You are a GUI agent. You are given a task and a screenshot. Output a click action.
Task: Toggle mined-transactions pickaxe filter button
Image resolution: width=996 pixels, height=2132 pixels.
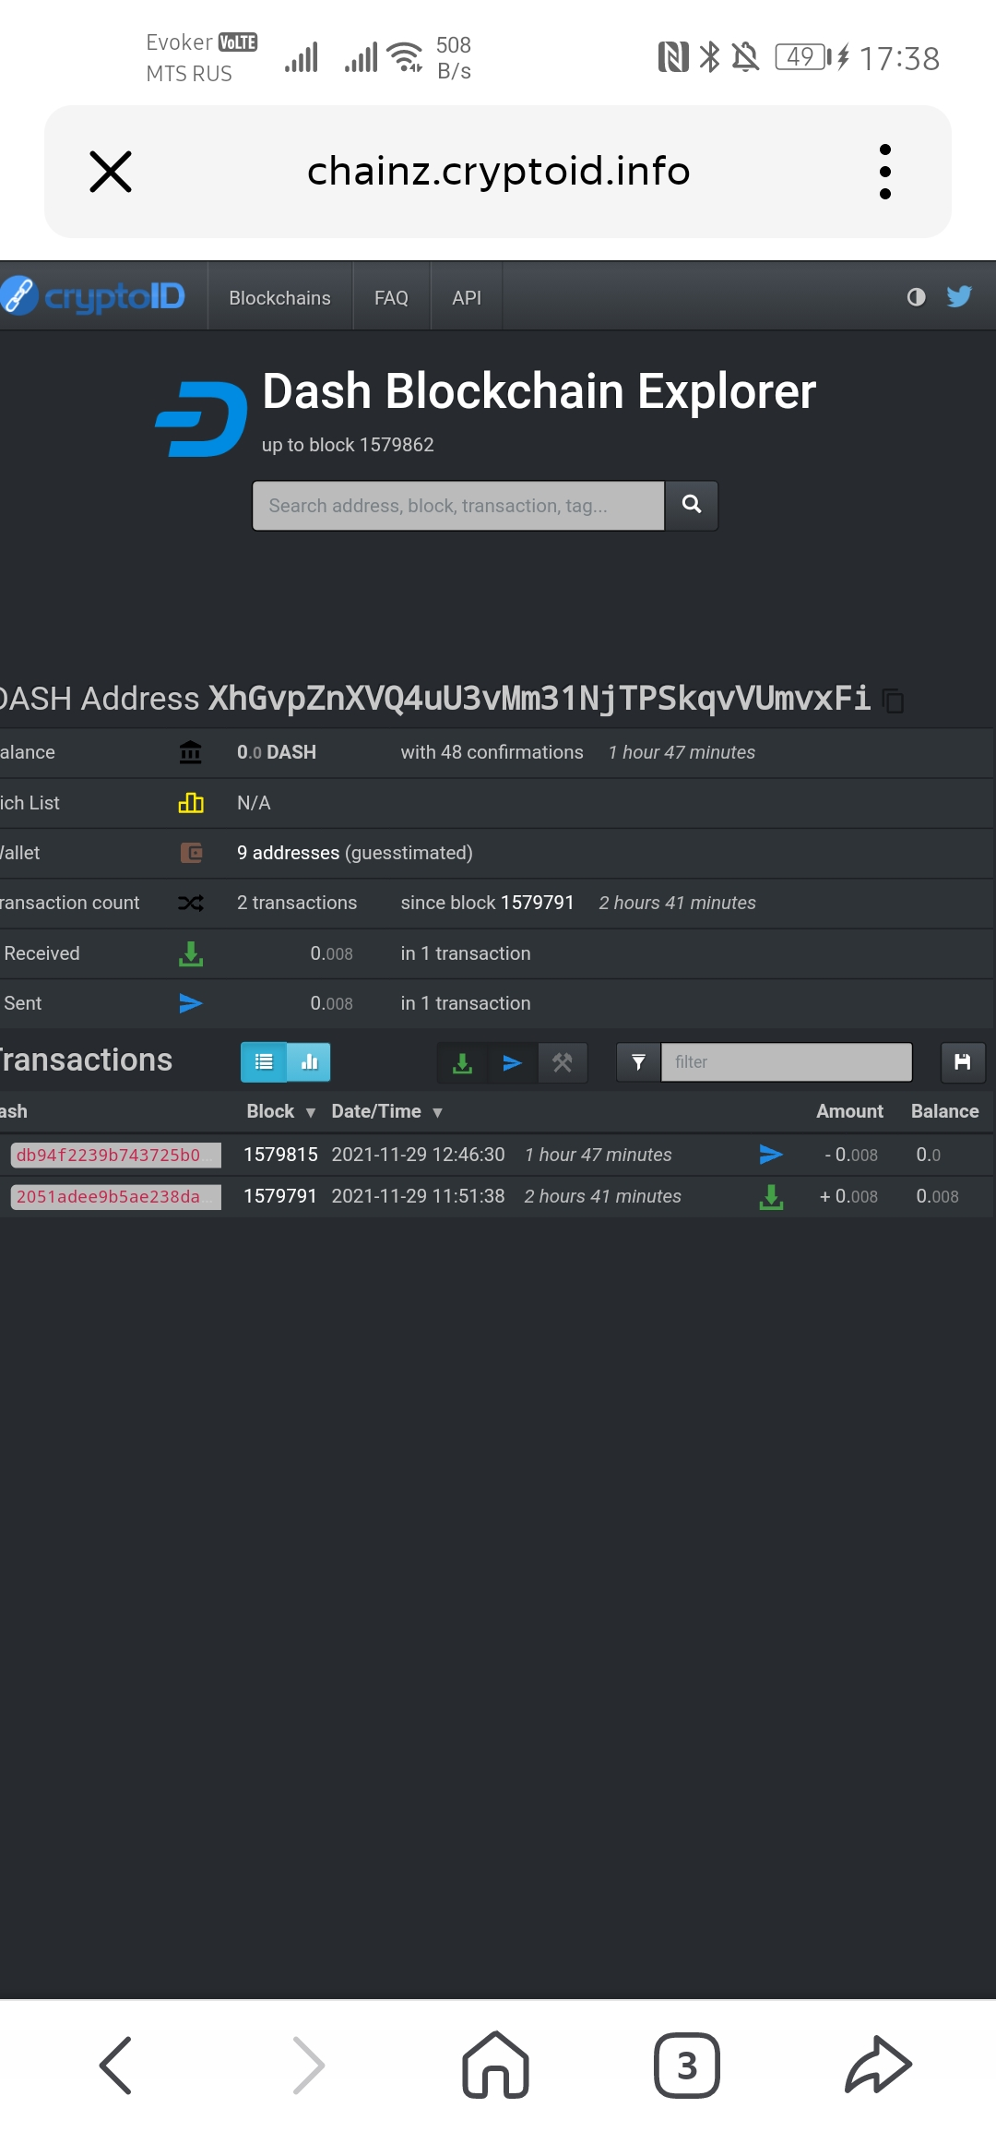pos(563,1063)
